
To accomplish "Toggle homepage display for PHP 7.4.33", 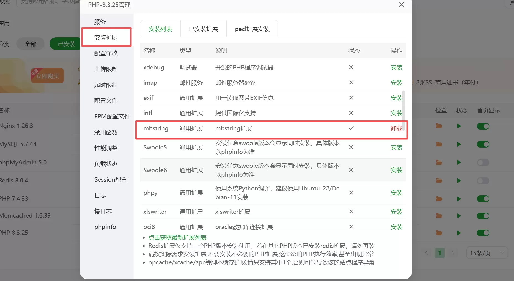I will click(x=483, y=199).
